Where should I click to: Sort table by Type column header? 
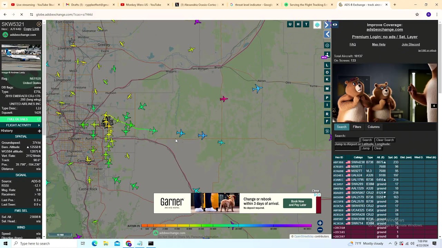370,157
